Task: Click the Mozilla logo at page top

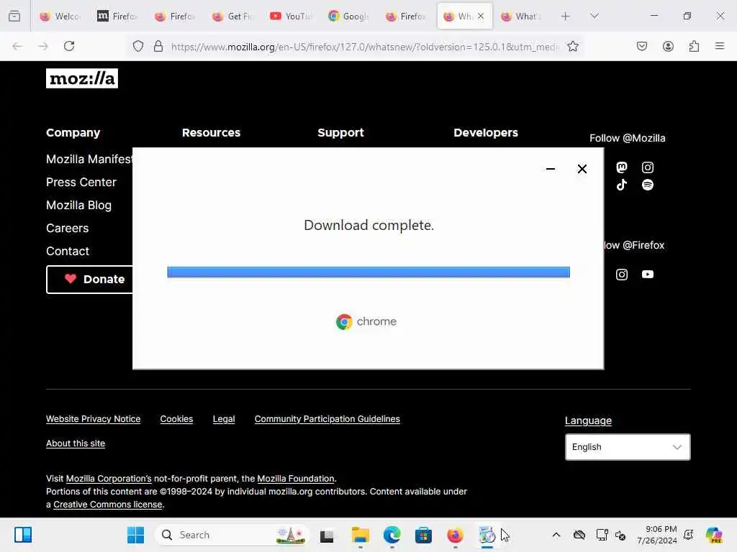Action: tap(82, 78)
